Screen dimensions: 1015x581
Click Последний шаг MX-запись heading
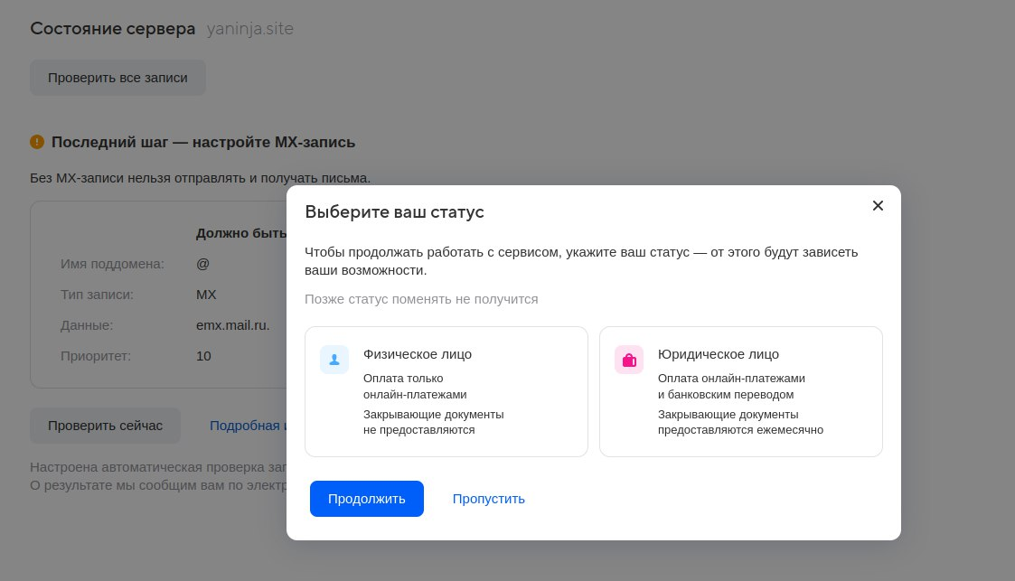pyautogui.click(x=203, y=143)
